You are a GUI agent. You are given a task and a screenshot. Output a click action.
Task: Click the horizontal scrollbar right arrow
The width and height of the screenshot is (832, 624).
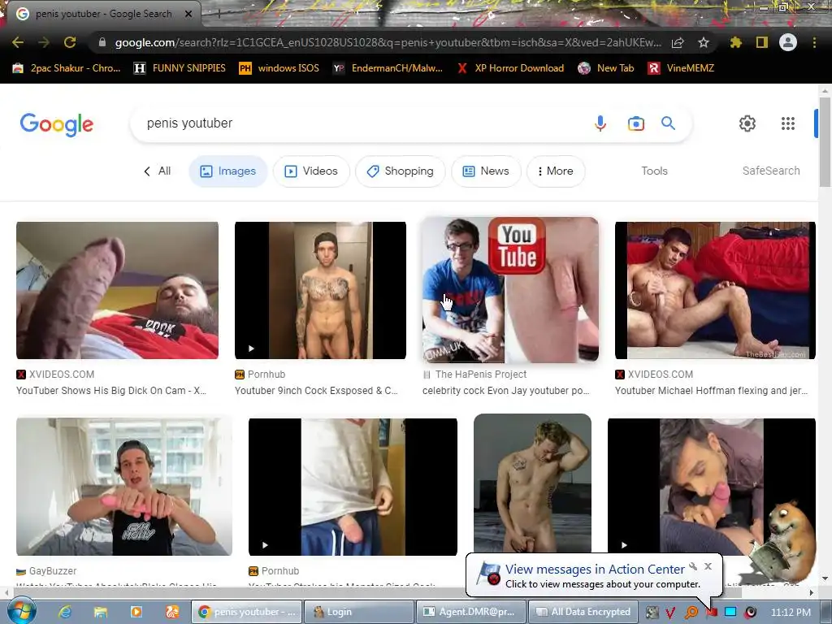tap(812, 592)
